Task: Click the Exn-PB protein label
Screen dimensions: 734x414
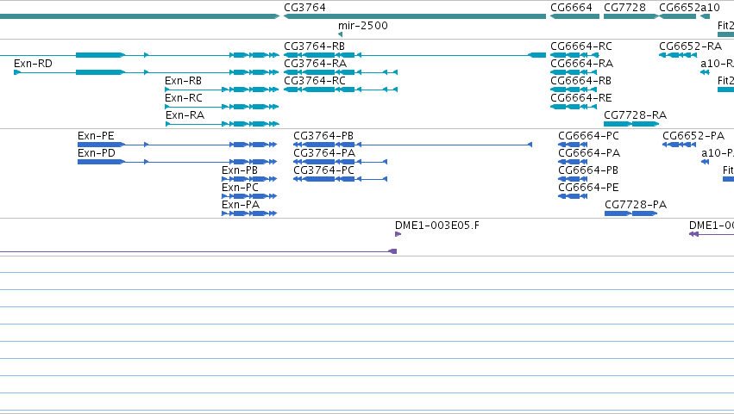Action: click(x=240, y=170)
